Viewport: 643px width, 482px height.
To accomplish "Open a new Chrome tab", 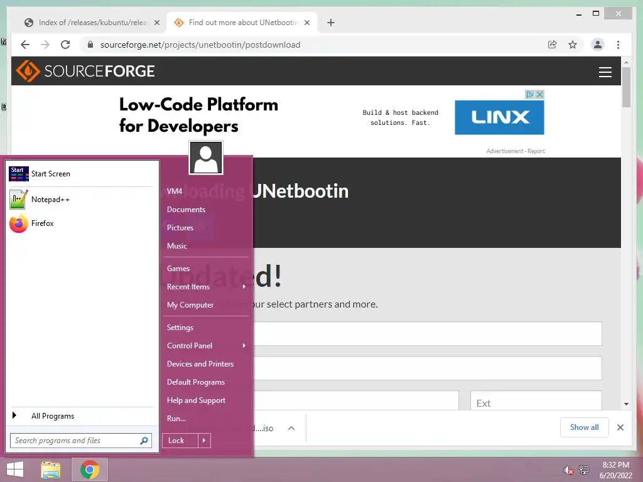I will 331,23.
